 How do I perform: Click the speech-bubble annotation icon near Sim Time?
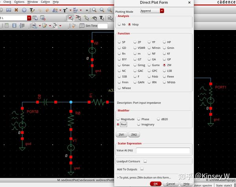[82, 26]
